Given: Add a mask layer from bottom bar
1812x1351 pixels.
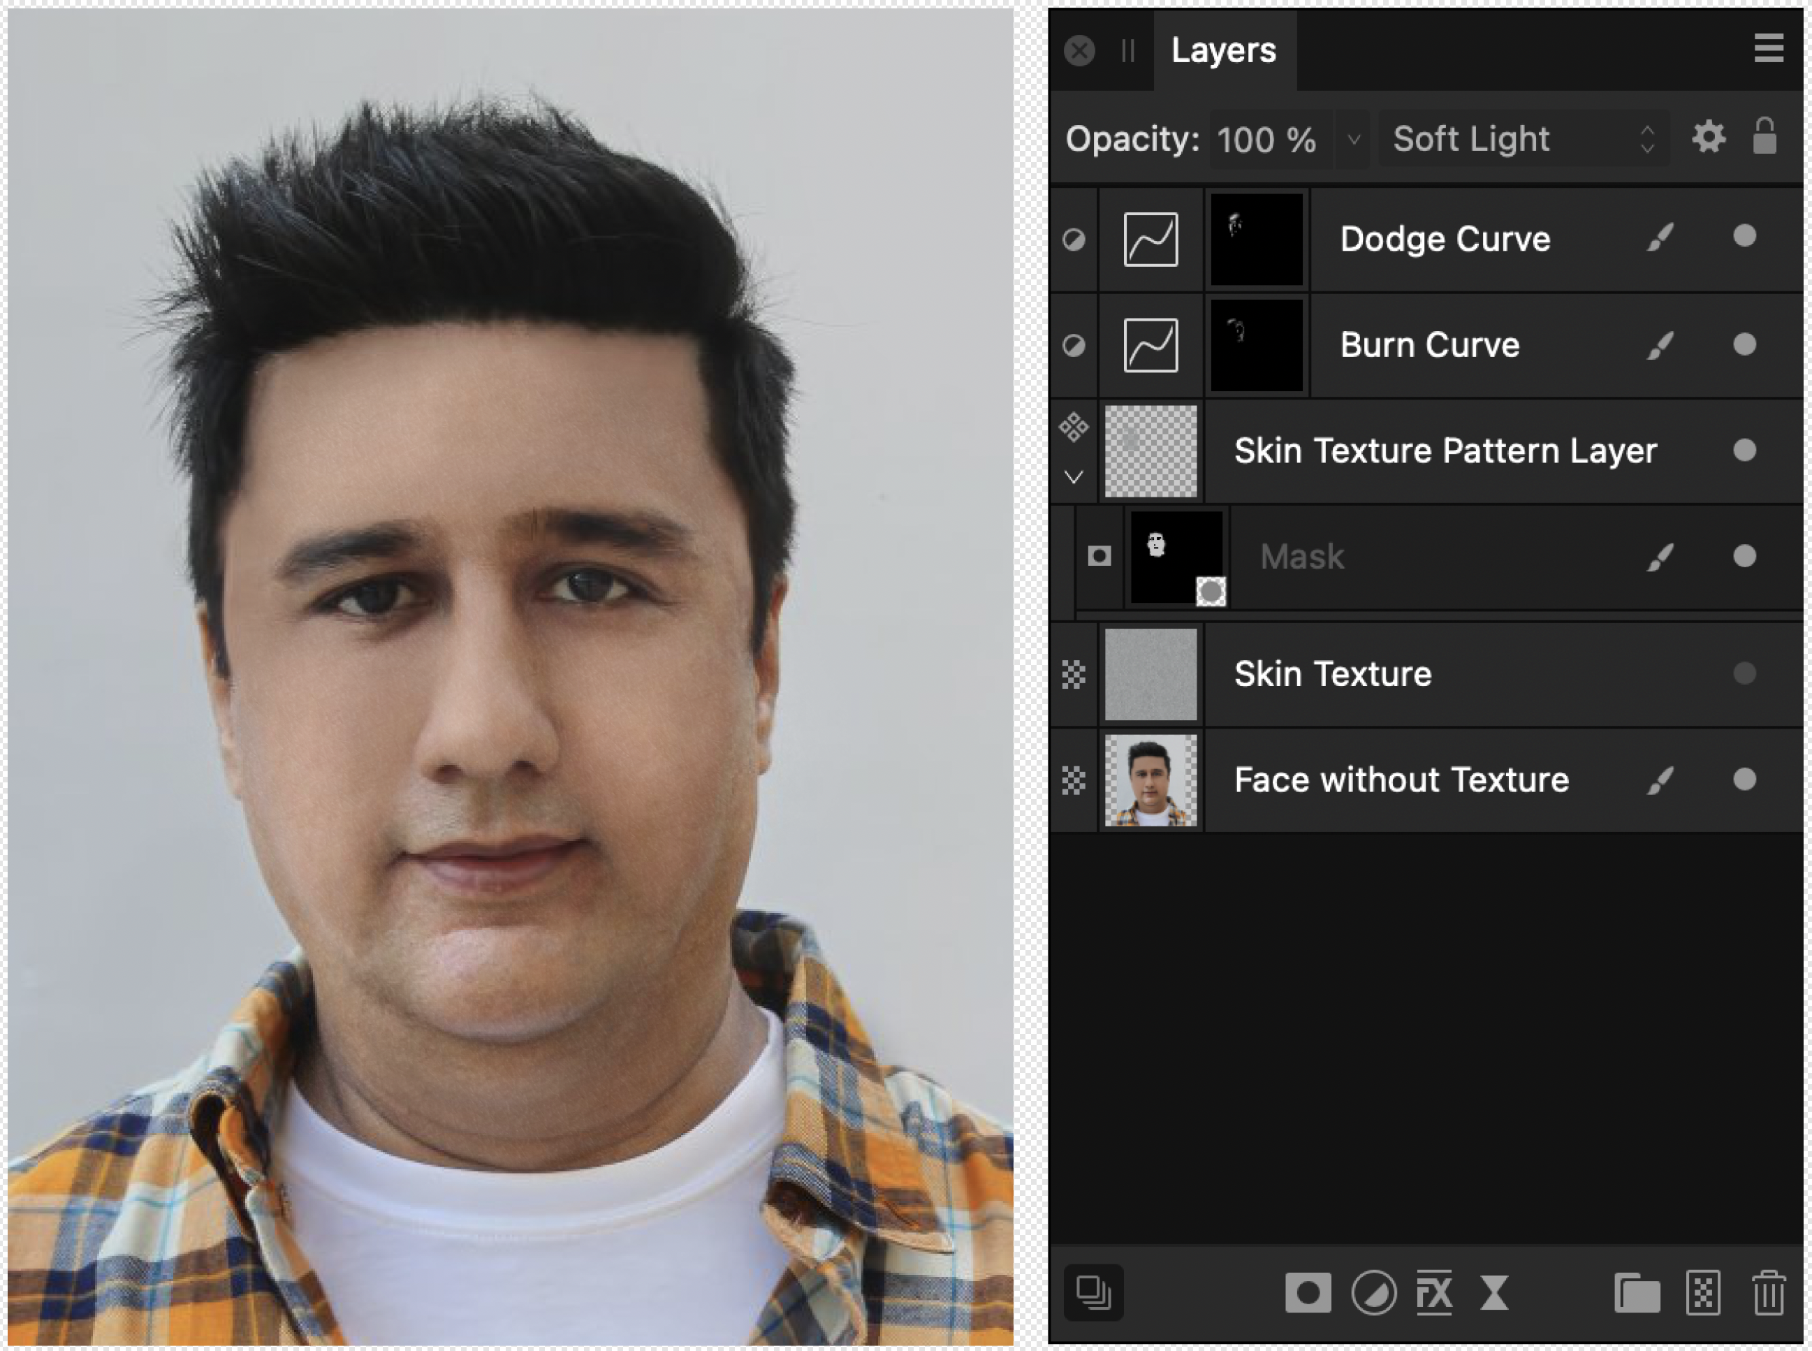Looking at the screenshot, I should click(x=1308, y=1294).
